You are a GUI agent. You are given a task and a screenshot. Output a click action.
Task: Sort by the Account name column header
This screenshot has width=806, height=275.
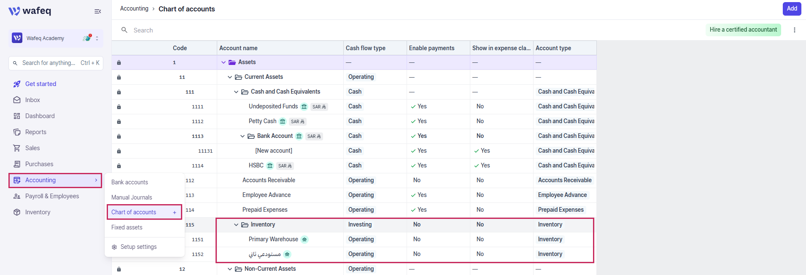click(x=238, y=48)
